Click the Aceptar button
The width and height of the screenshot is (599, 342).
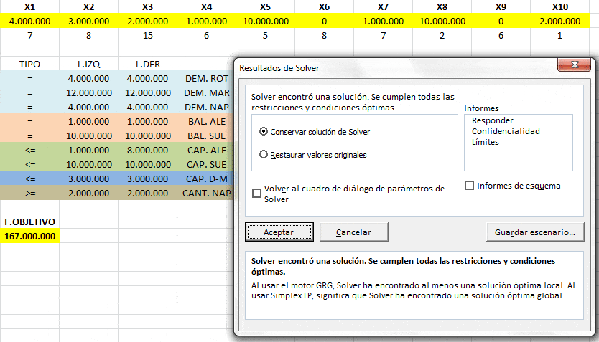pyautogui.click(x=279, y=232)
